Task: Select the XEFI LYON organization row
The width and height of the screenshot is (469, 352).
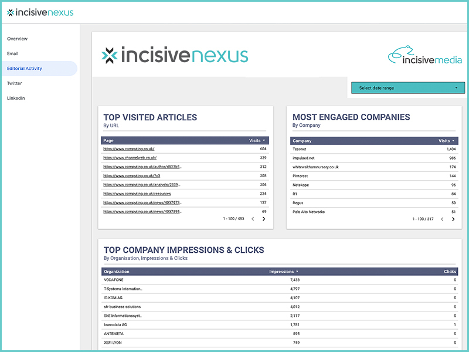Action: [280, 343]
